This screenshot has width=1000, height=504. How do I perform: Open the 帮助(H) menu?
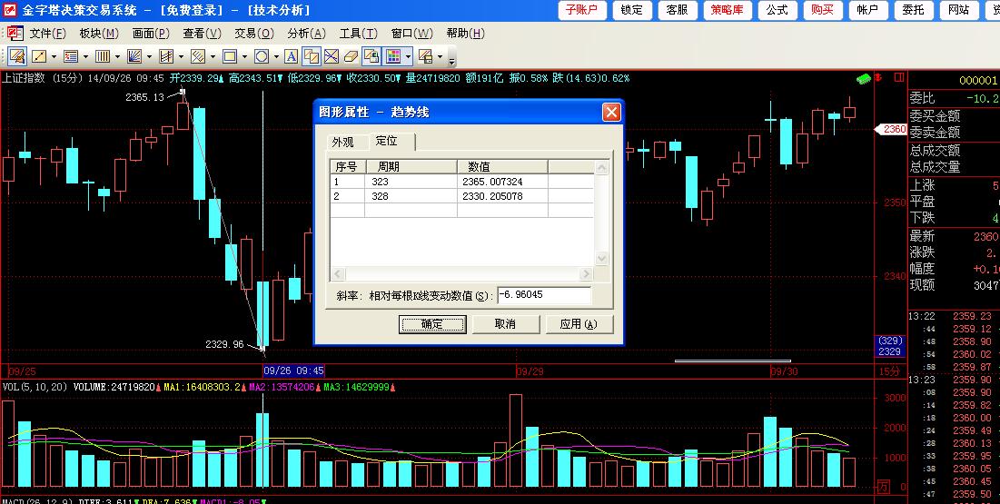point(466,34)
